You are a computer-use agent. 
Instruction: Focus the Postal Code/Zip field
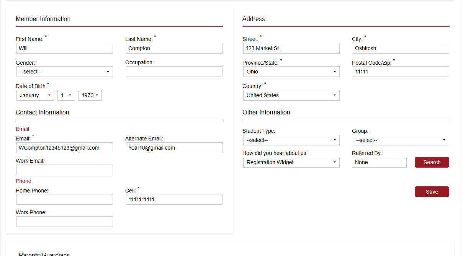(x=401, y=72)
